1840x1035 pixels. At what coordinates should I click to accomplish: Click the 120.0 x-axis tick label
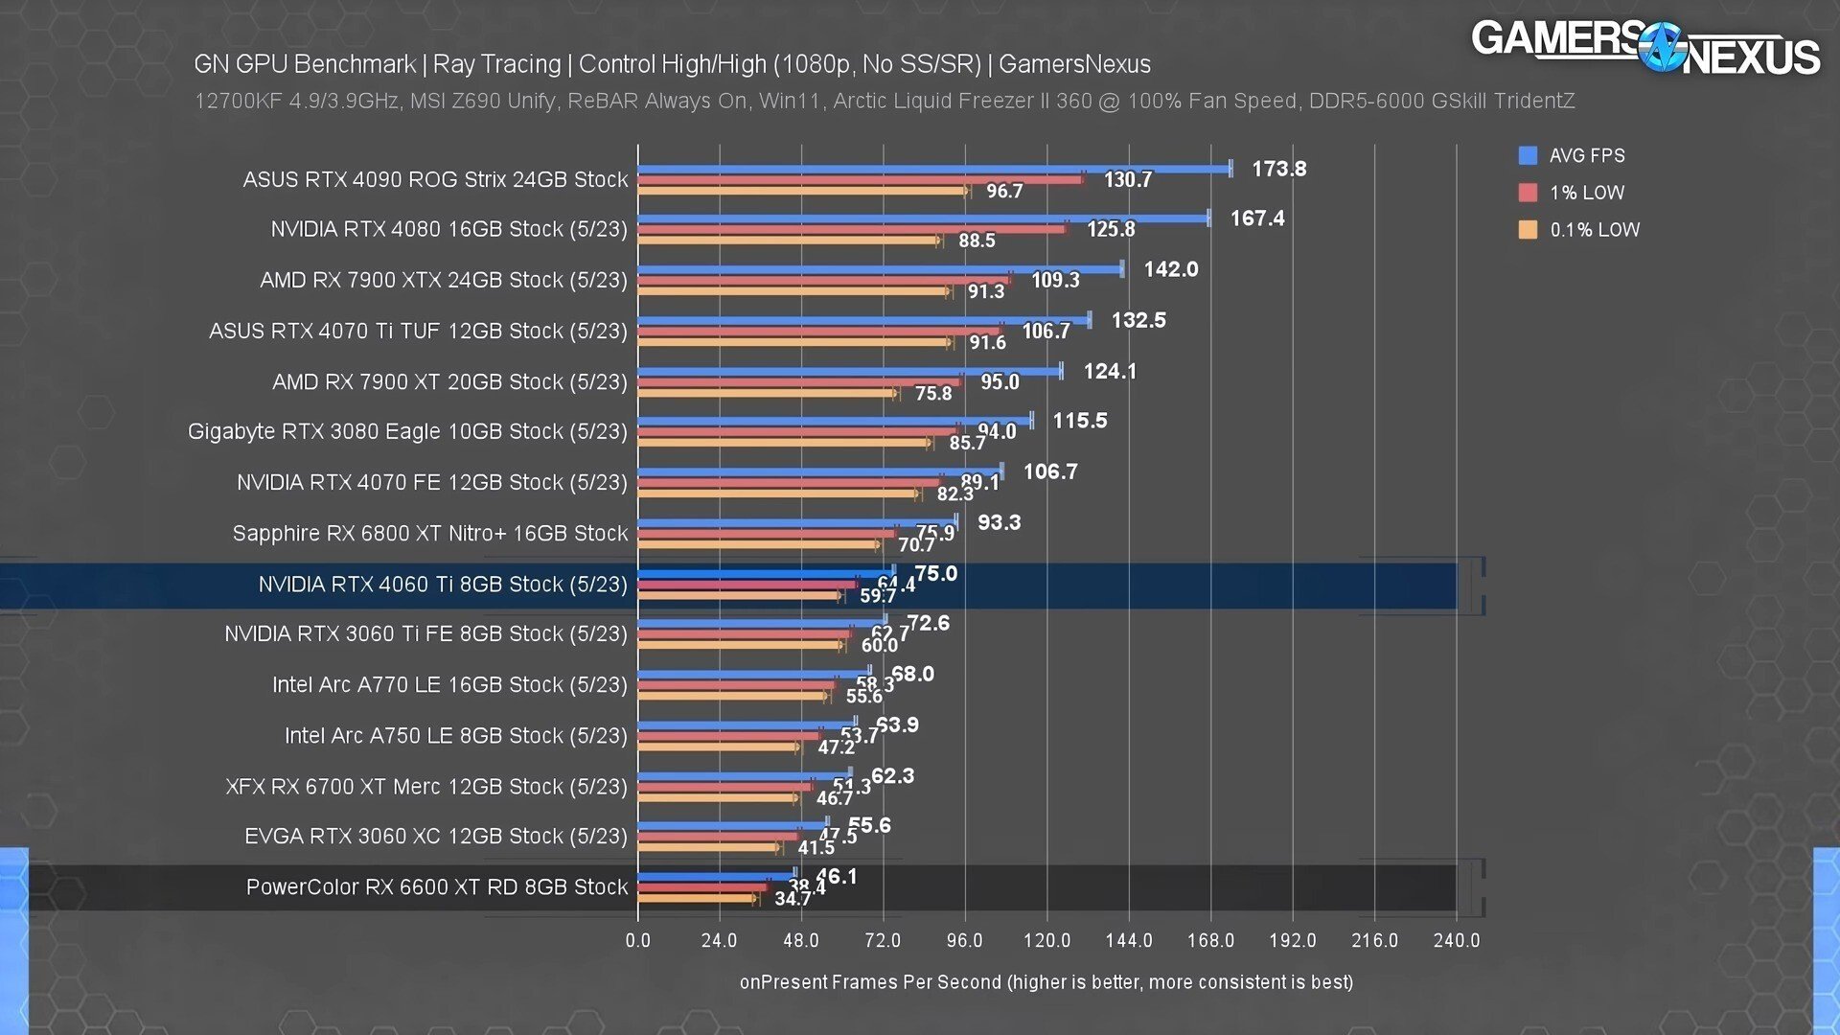1046,940
